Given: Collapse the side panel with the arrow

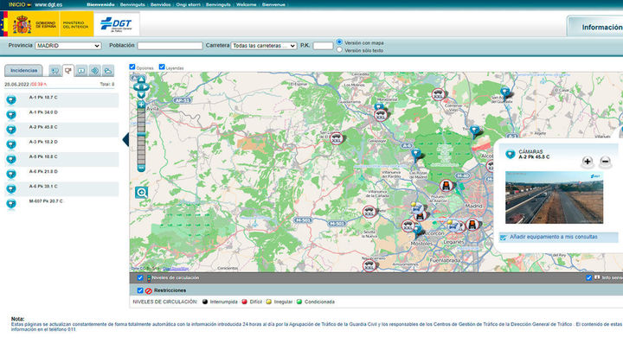Looking at the screenshot, I should pyautogui.click(x=125, y=139).
